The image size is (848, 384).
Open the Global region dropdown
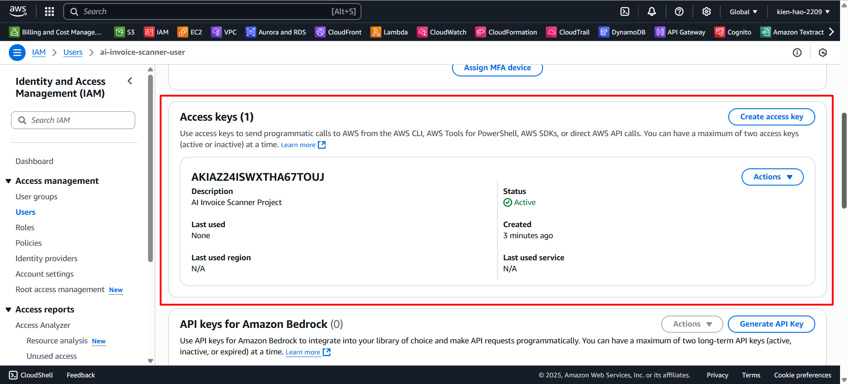[x=743, y=12]
